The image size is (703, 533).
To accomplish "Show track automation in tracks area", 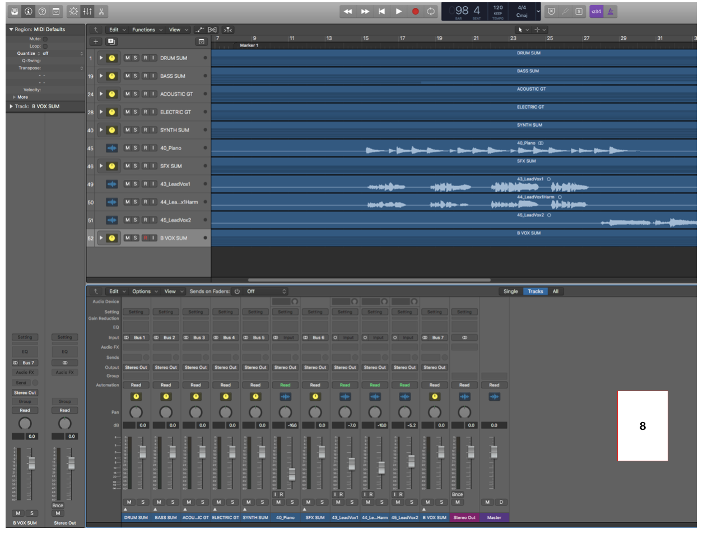I will coord(199,30).
